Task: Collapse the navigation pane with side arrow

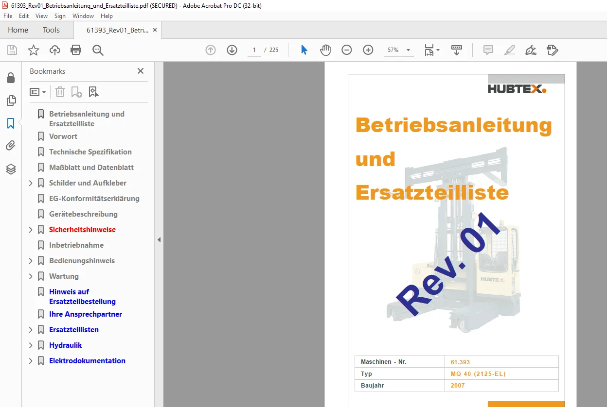Action: [159, 239]
